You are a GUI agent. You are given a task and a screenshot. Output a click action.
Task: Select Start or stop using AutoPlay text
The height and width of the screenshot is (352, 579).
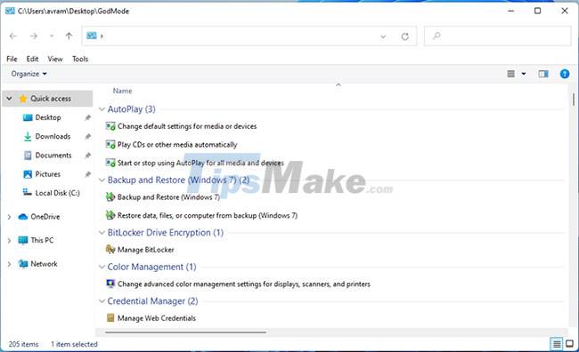(x=200, y=163)
